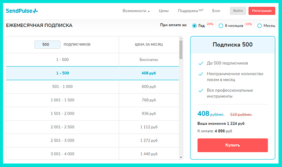Click checkmark beside Все профессиональные инструменты

point(201,90)
